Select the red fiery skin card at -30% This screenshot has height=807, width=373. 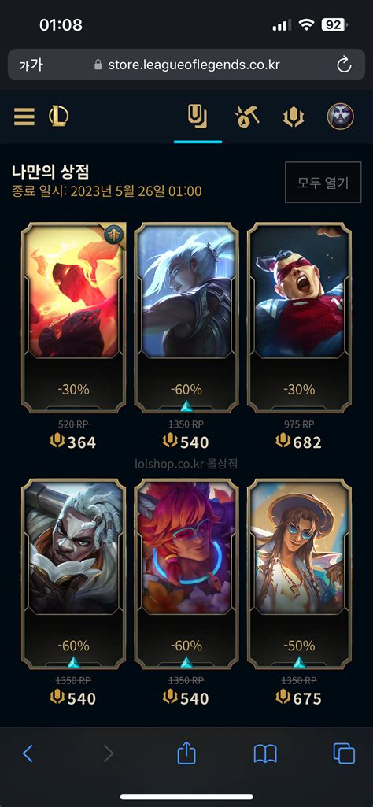73,317
